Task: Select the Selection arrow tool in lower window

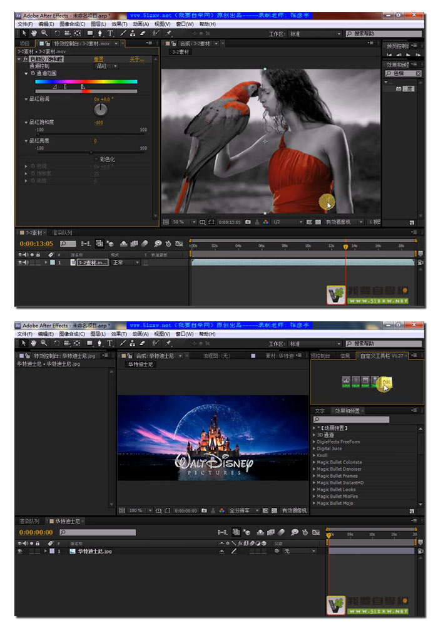Action: (24, 343)
